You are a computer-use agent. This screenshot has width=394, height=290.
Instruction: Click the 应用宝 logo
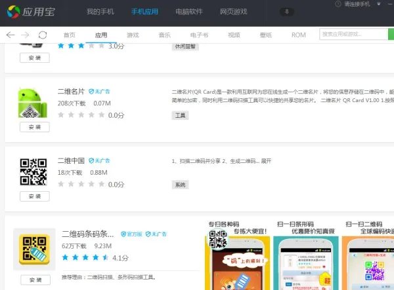point(31,12)
